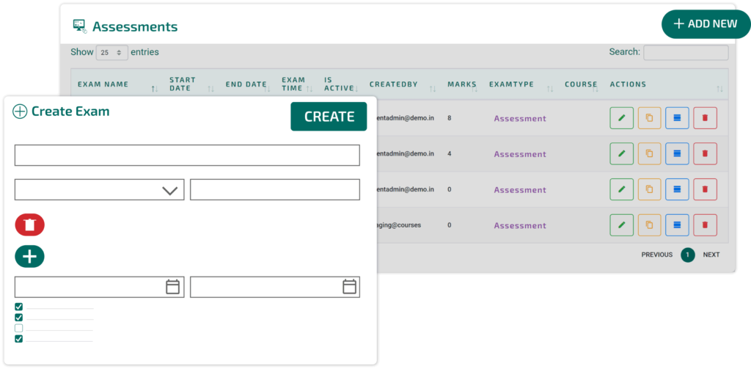Screen dimensions: 751x369
Task: Click the top text field in Create Exam
Action: 187,156
